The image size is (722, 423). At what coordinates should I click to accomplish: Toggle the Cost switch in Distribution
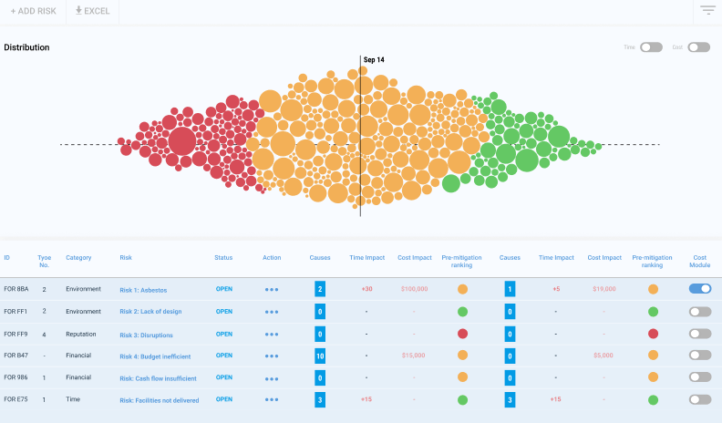coord(699,46)
